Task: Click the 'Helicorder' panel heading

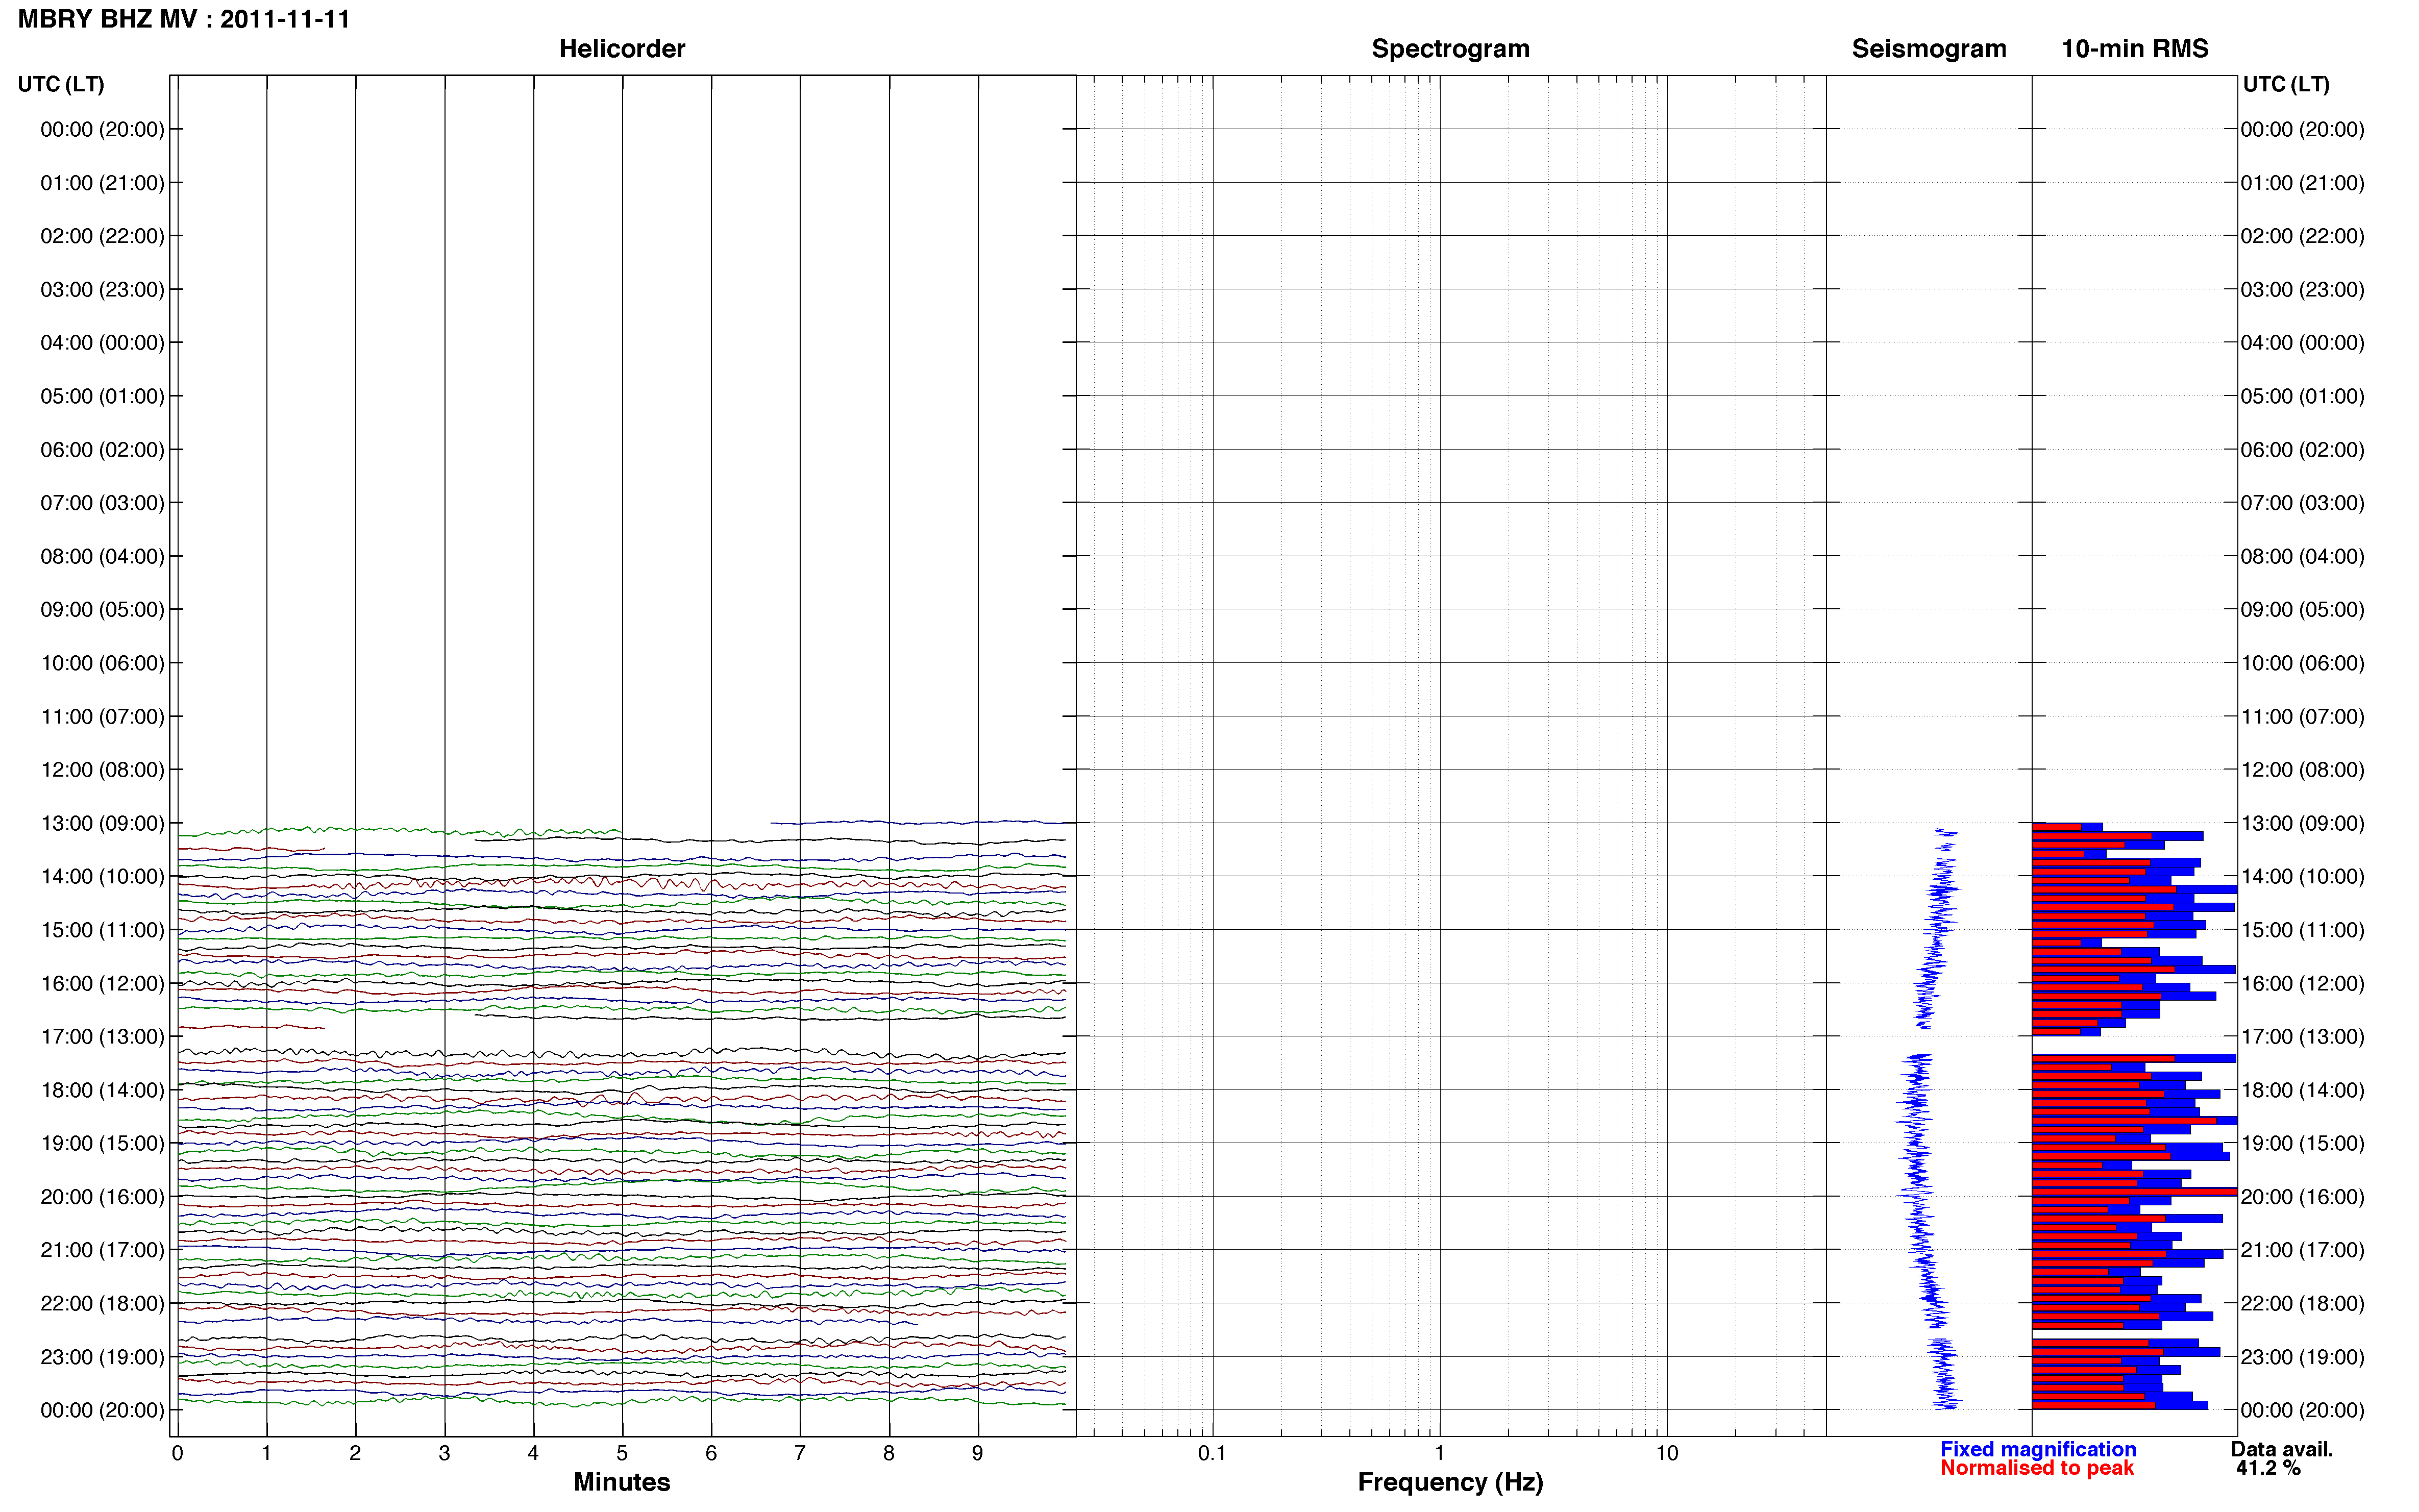Action: pos(622,48)
